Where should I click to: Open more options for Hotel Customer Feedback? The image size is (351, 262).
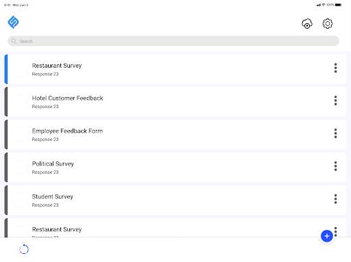335,101
